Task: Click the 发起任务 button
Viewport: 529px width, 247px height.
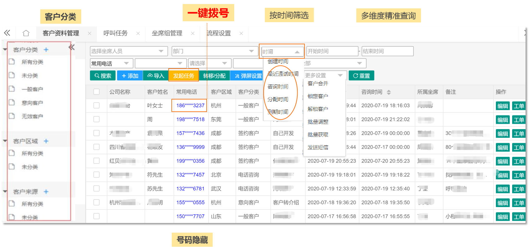Action: [184, 76]
